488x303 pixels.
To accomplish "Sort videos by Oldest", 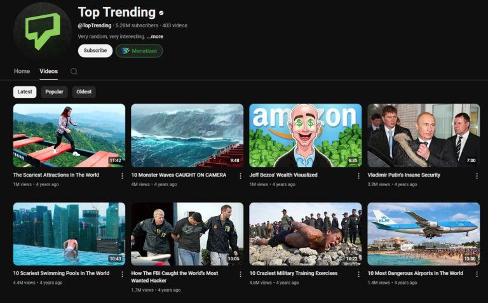I will [84, 91].
